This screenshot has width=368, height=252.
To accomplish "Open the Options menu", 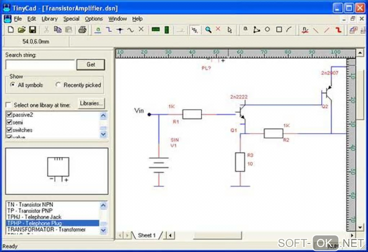I will [x=94, y=19].
